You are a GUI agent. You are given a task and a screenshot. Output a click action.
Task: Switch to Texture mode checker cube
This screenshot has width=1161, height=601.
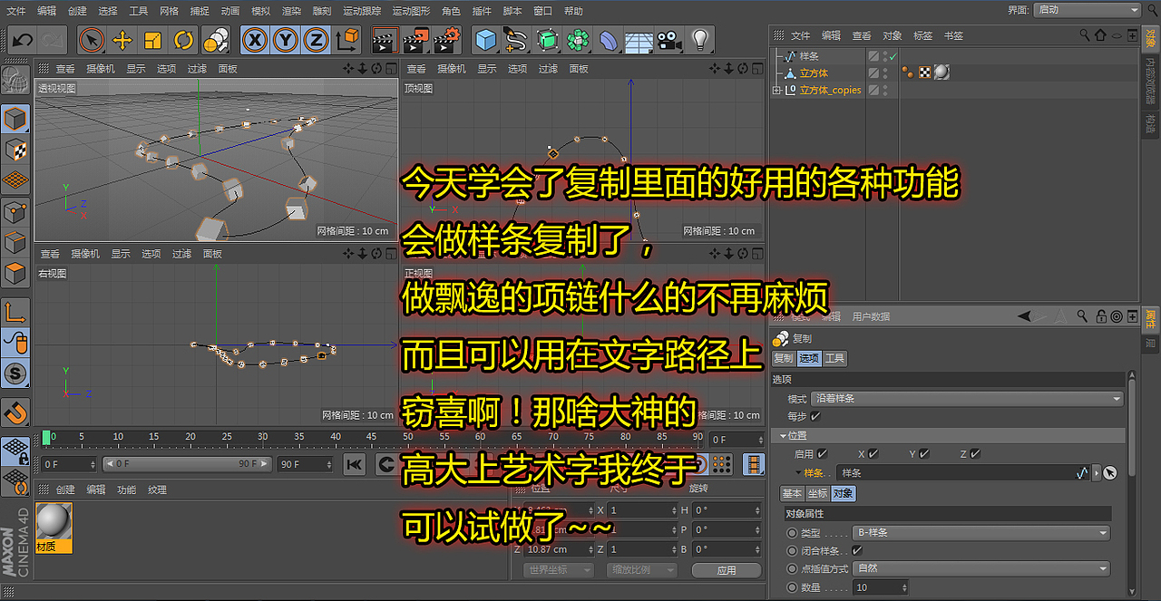15,150
